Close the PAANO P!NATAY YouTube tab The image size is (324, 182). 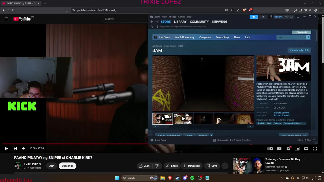click(39, 3)
